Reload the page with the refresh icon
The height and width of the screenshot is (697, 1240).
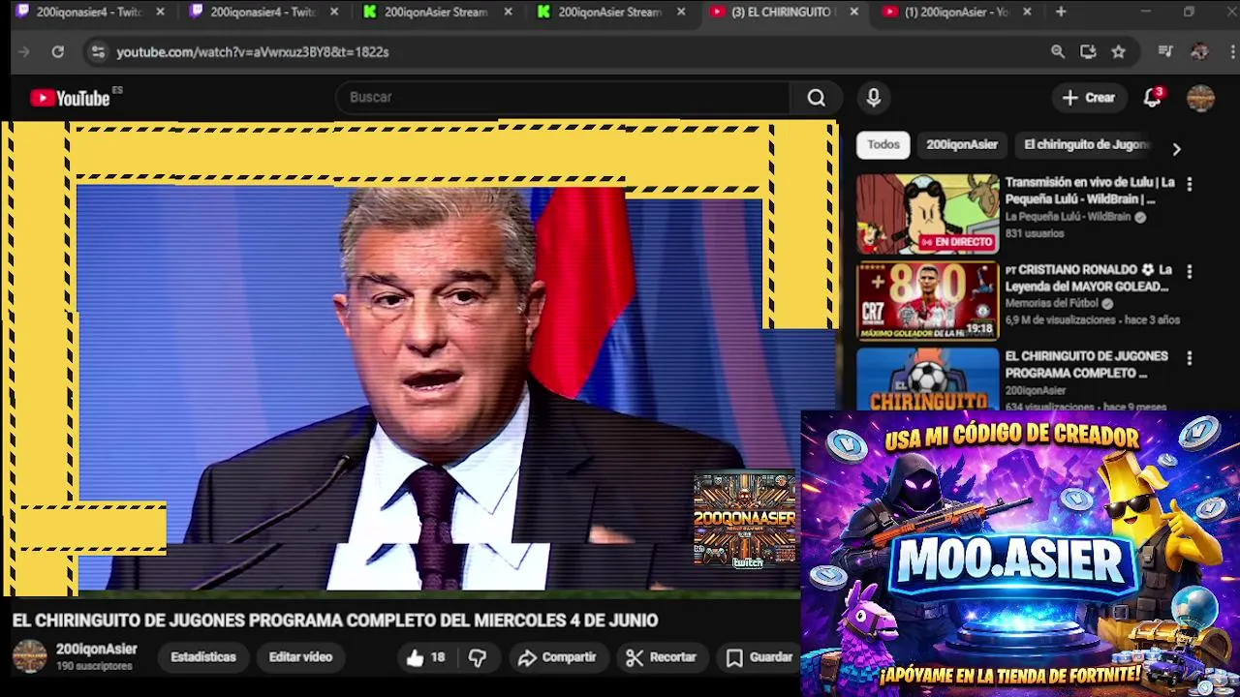click(58, 52)
